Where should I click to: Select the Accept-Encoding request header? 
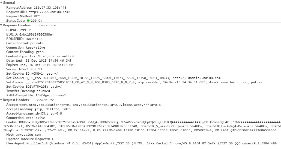point(38,109)
